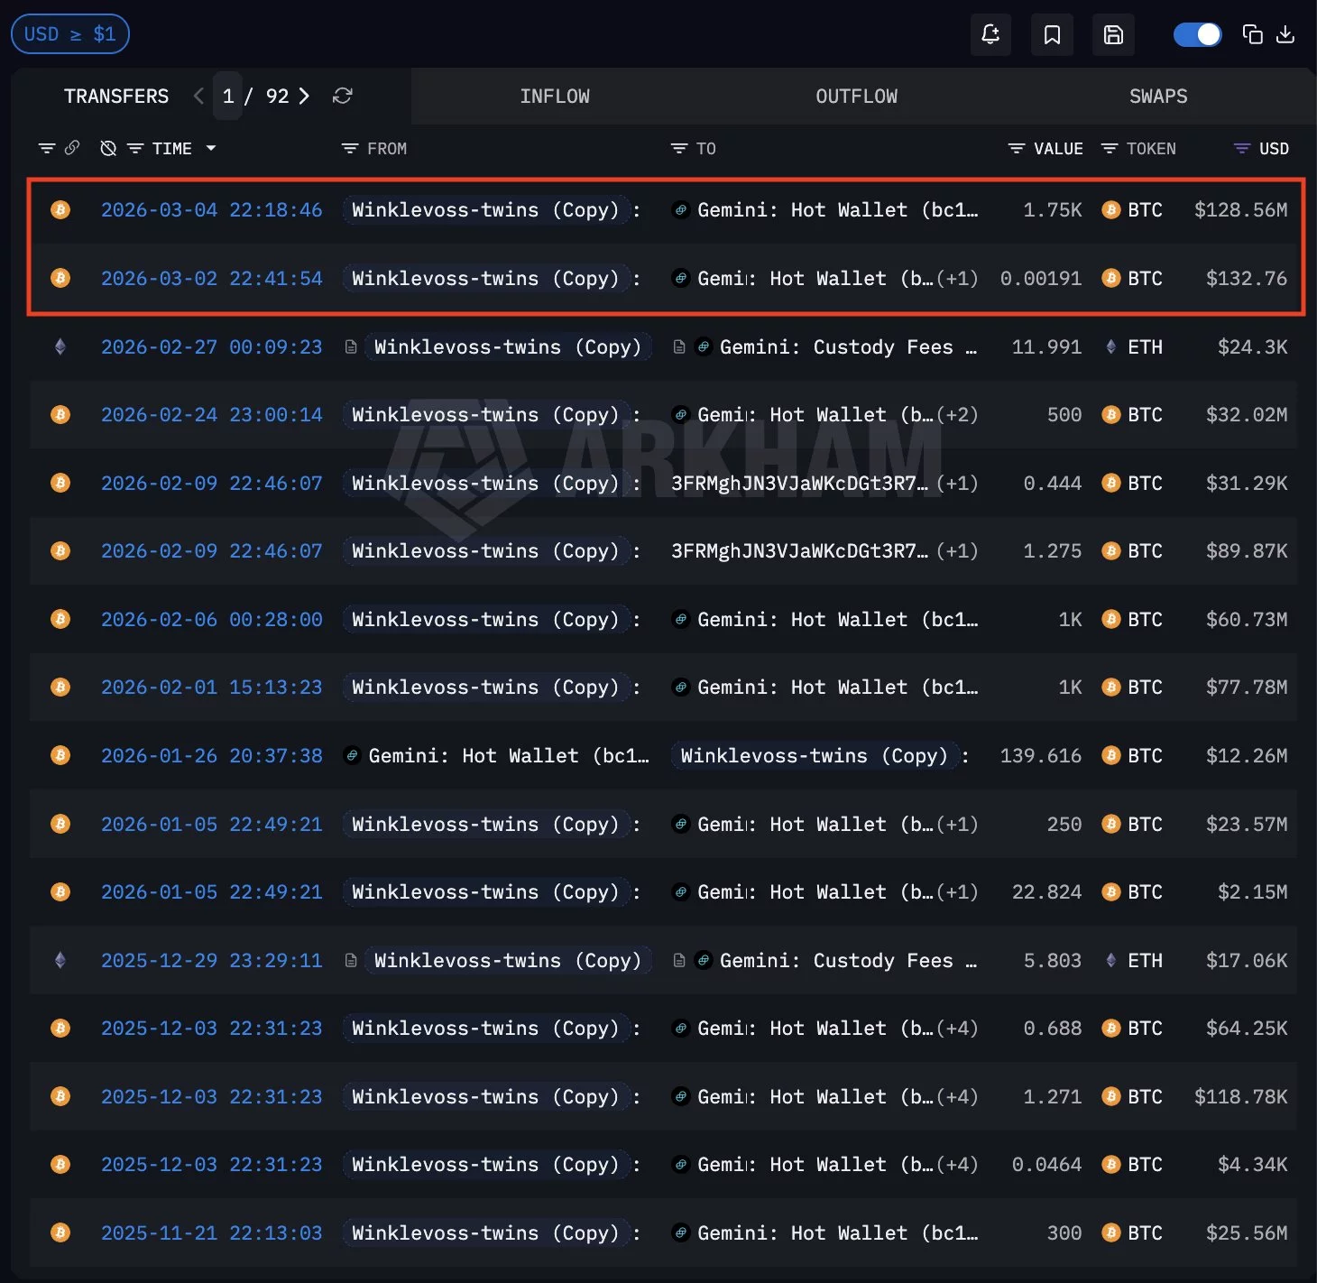Copy the page link using copy icon
This screenshot has height=1283, width=1317.
click(x=1252, y=33)
